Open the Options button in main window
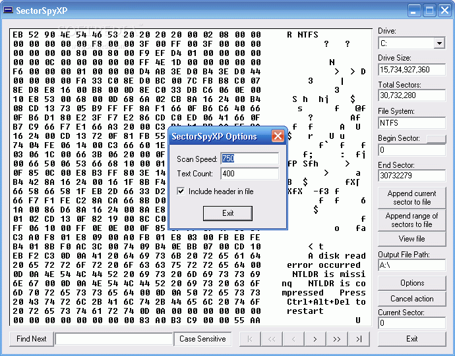 [x=411, y=283]
